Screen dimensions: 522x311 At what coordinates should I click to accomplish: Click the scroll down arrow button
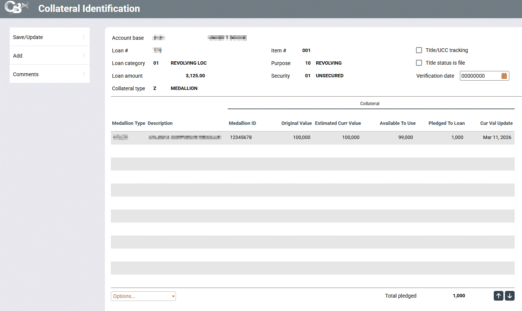click(x=510, y=296)
